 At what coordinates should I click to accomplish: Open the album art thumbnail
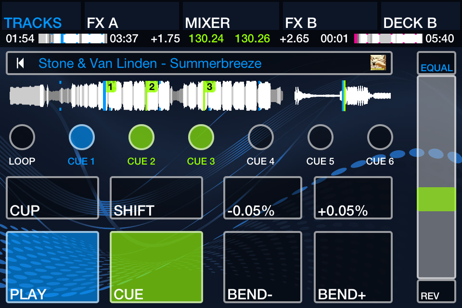(378, 63)
